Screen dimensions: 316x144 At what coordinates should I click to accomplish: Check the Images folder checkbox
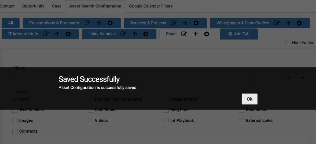pyautogui.click(x=15, y=121)
